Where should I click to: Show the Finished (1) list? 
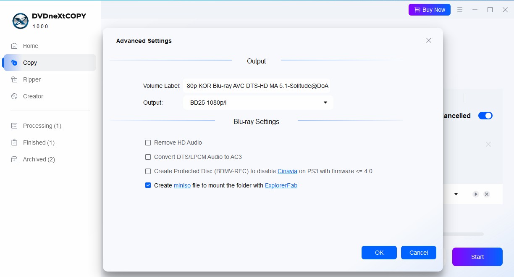[x=50, y=142]
